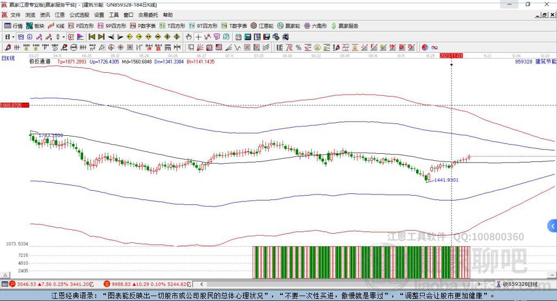
Task: Open the 行情 quotes view
Action: 14,26
